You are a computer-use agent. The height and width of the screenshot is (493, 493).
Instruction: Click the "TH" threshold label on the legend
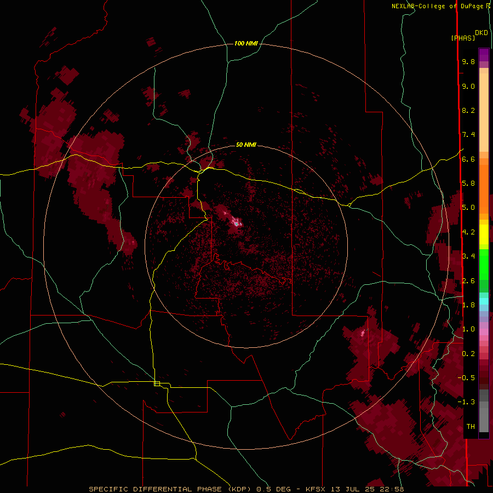471,427
